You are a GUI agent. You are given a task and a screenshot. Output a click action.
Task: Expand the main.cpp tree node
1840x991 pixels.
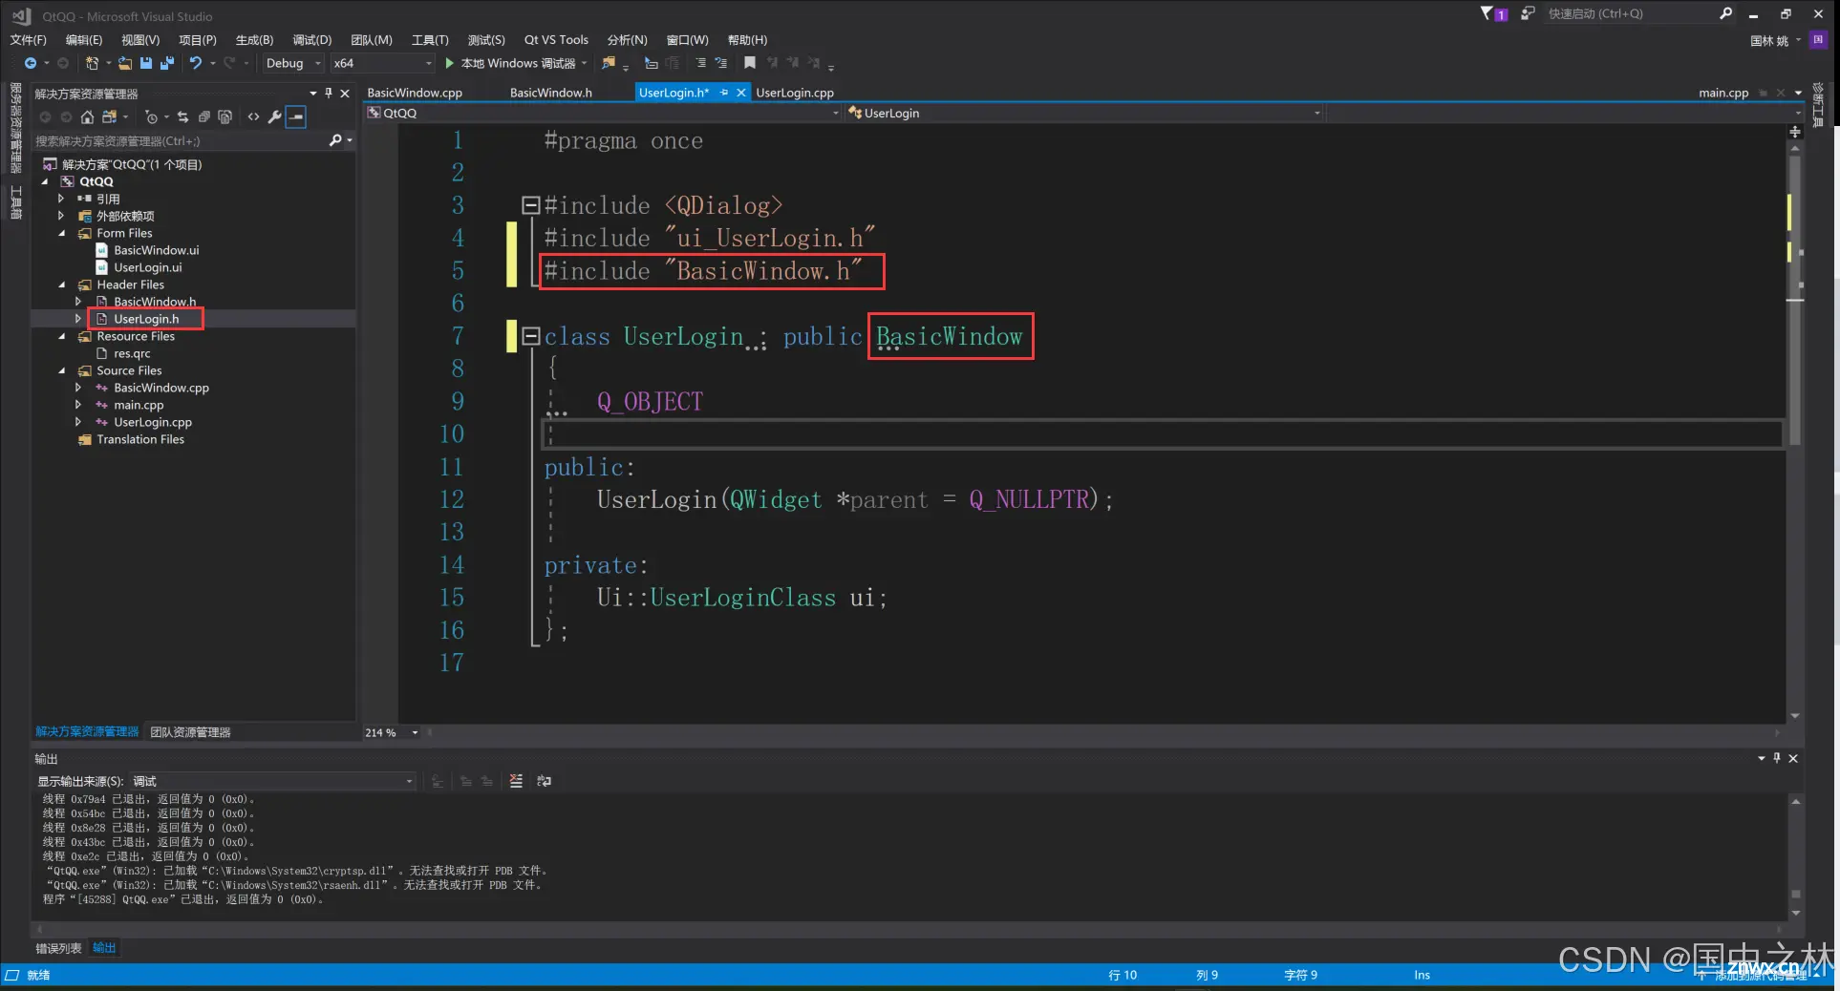[78, 405]
